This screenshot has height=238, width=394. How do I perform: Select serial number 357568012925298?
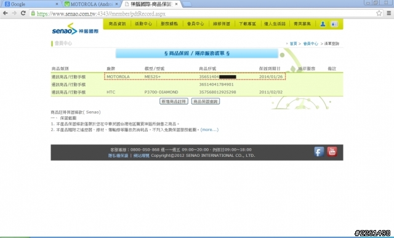[217, 92]
